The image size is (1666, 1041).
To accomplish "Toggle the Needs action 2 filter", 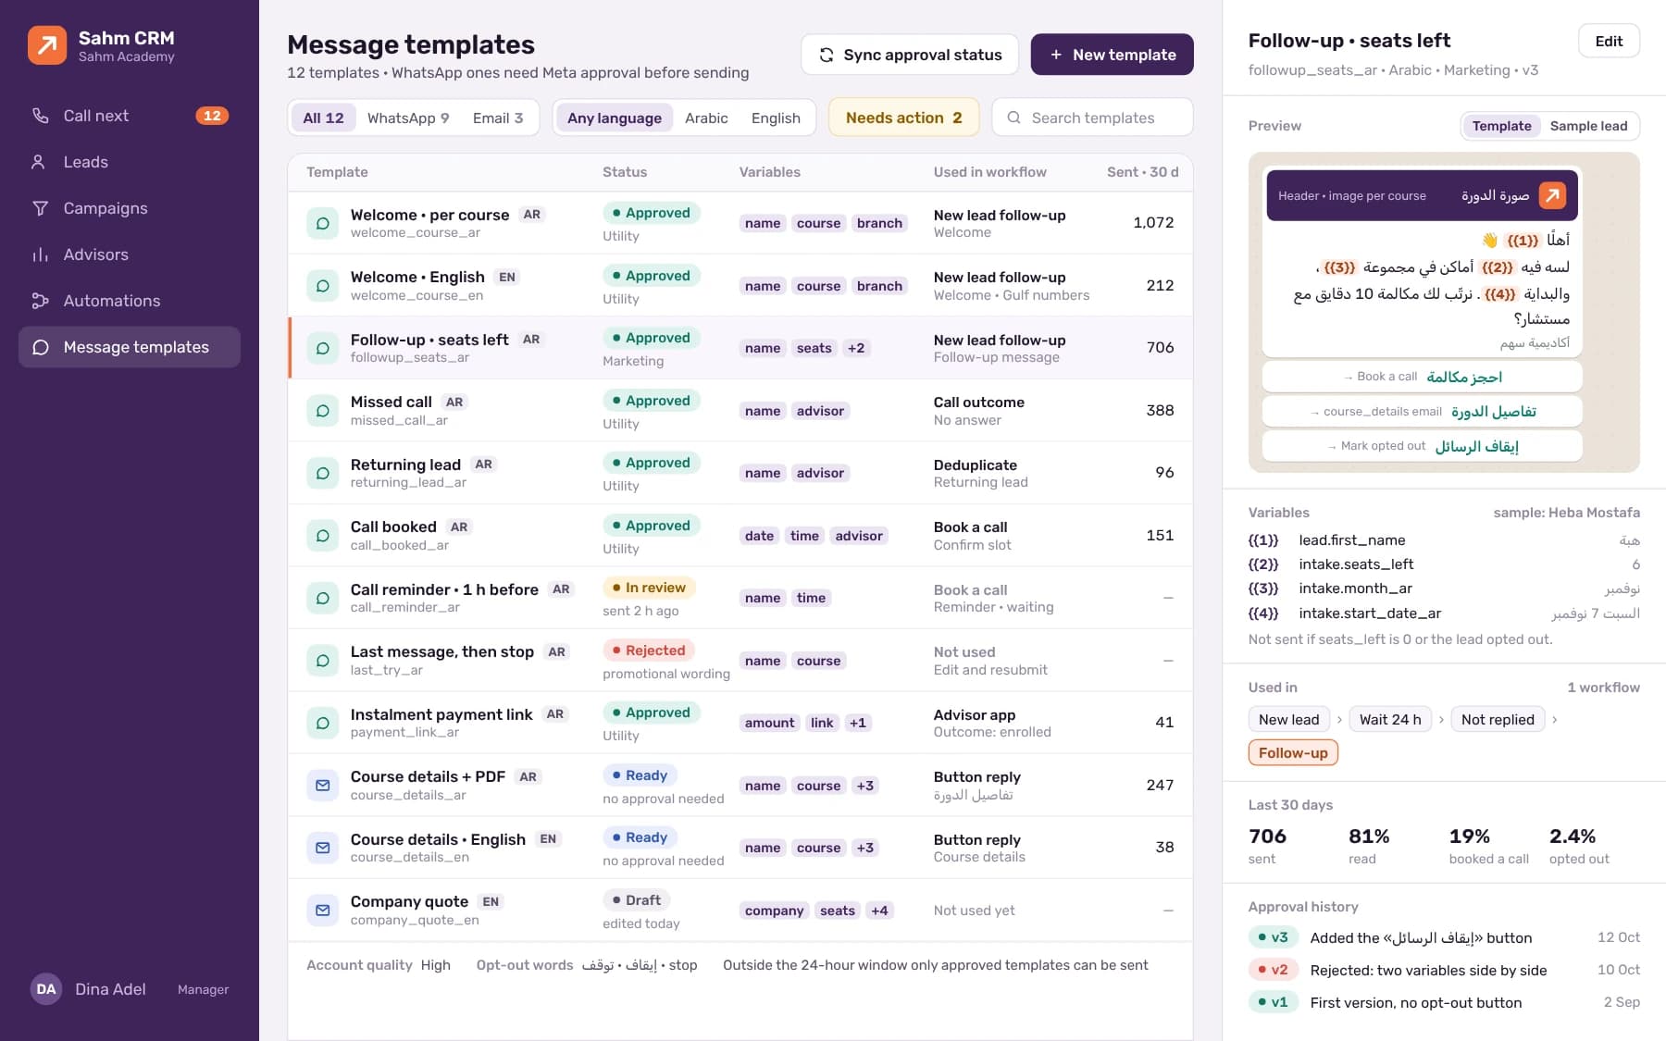I will tap(903, 118).
